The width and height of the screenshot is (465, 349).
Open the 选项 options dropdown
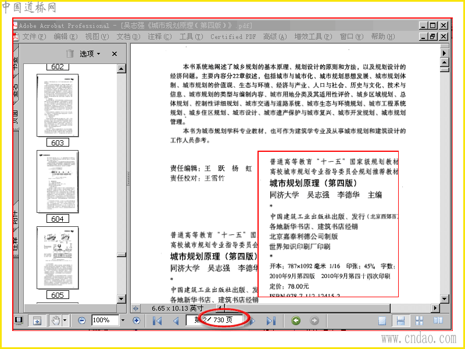90,54
